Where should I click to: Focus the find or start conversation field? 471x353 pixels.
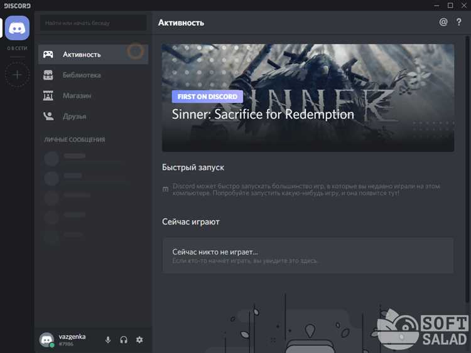tap(94, 23)
